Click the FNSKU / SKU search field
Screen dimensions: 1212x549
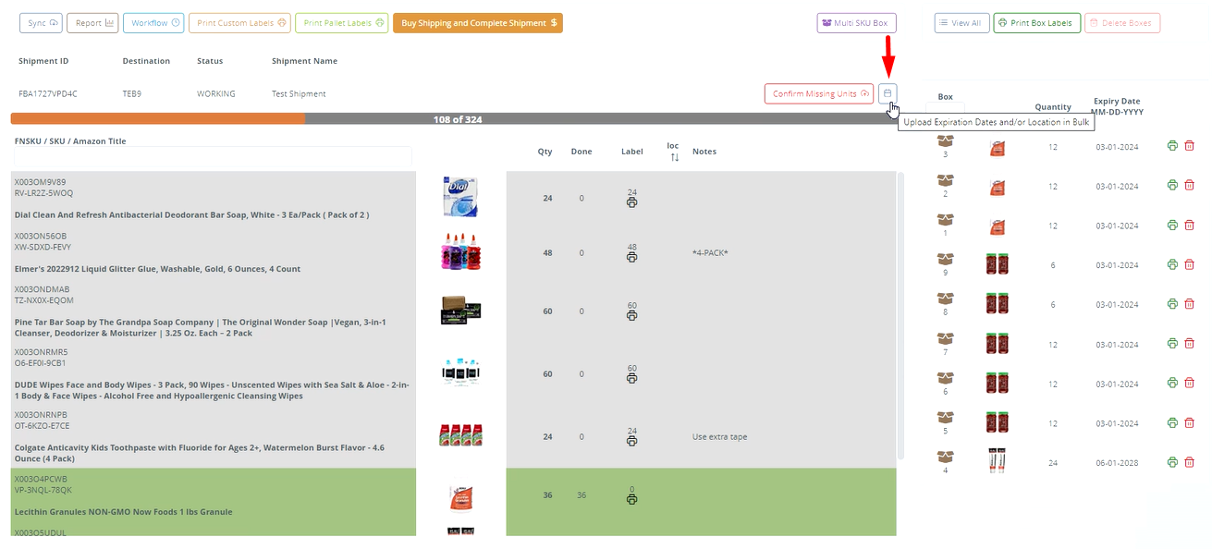coord(213,157)
